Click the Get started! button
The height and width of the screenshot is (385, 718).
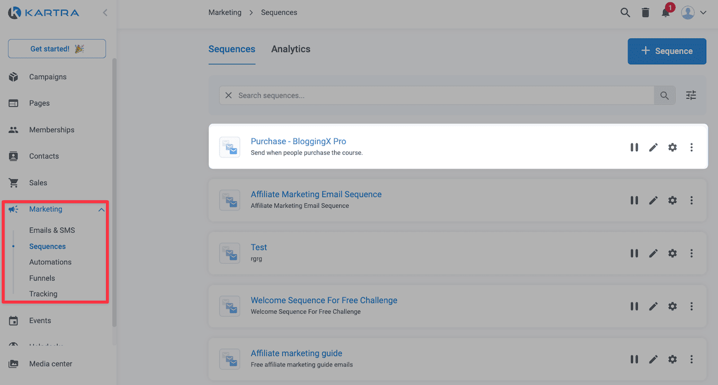[57, 49]
